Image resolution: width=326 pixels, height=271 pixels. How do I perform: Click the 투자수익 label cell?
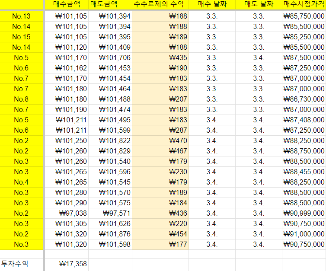[22, 264]
